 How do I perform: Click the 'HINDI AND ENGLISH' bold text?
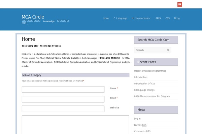[x=109, y=58]
